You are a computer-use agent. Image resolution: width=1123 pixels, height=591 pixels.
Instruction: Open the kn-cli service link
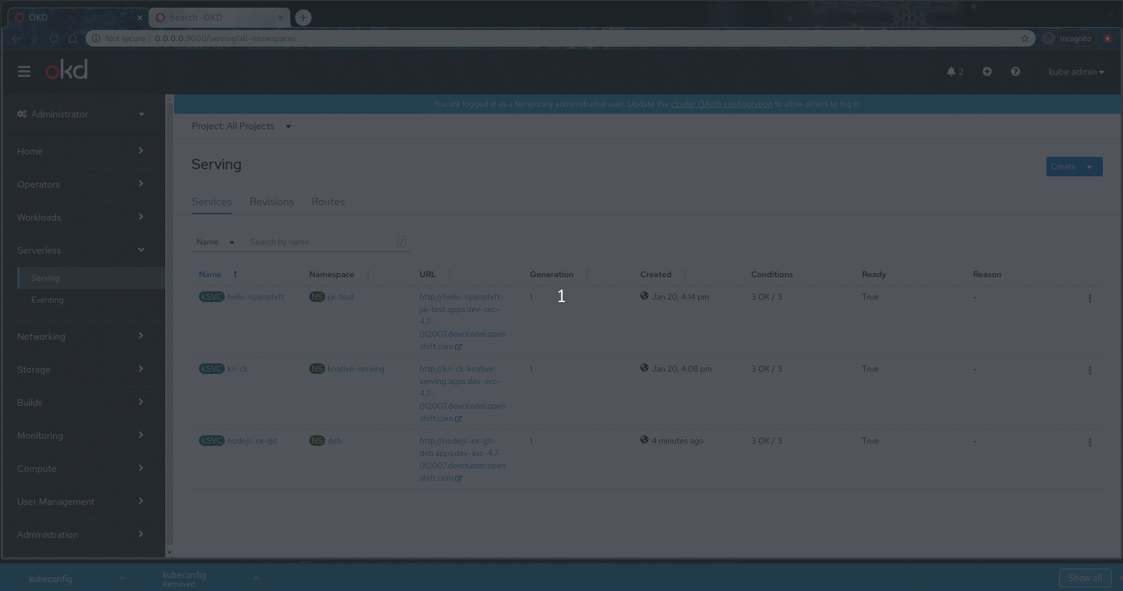click(x=237, y=369)
